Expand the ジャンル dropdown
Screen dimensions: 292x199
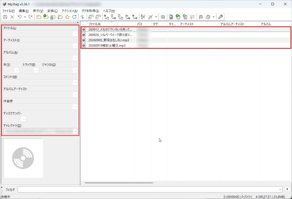coord(76,70)
